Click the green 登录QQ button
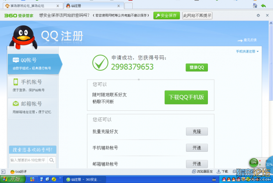The height and width of the screenshot is (183, 273). (197, 68)
